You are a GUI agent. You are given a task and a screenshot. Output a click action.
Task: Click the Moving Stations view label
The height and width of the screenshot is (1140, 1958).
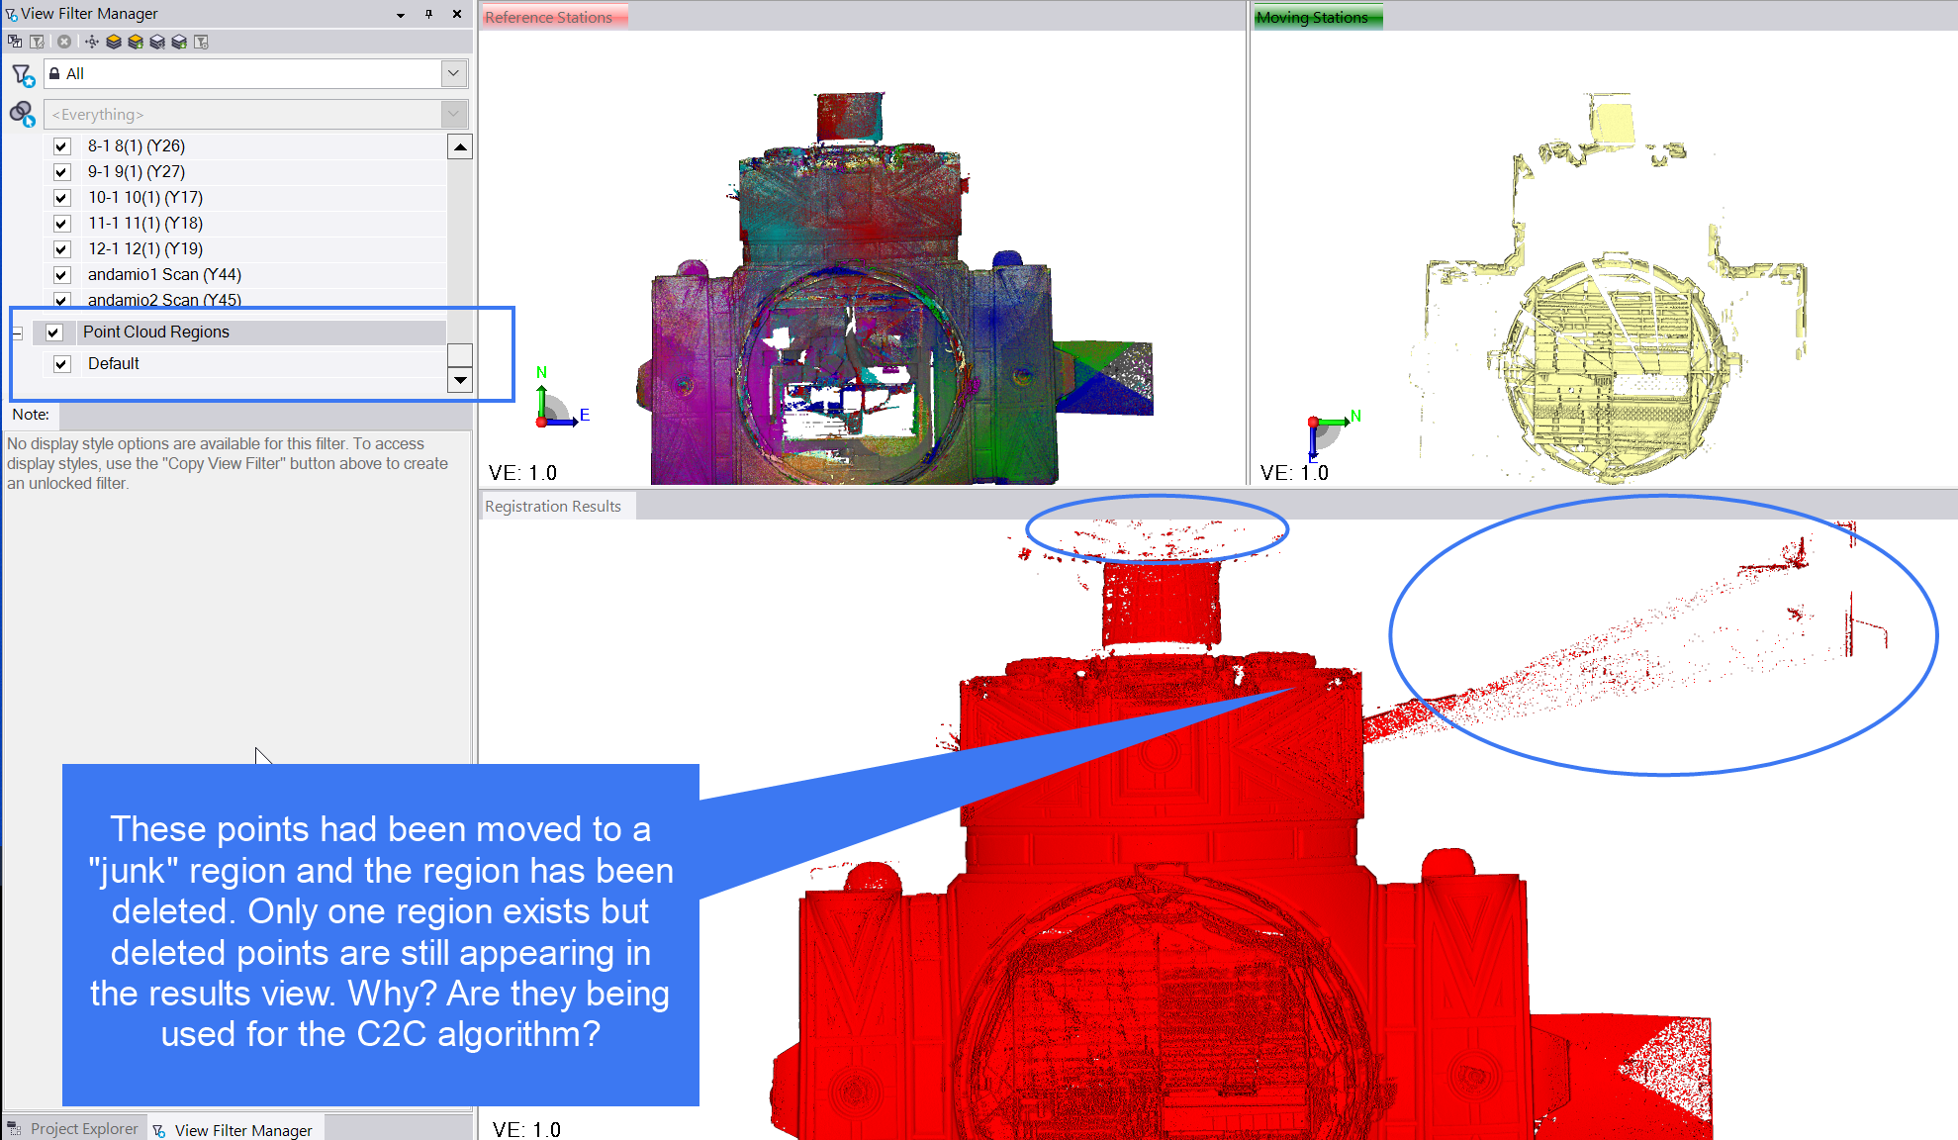tap(1312, 17)
